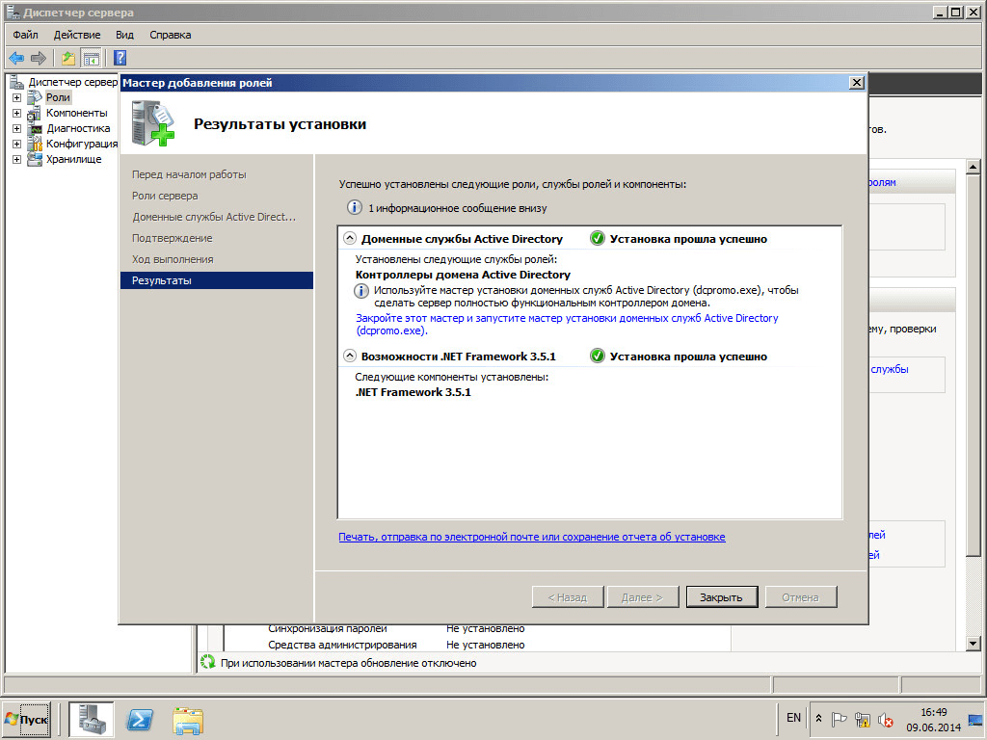Open the Справка menu
Screen dimensions: 987x740
coord(170,35)
